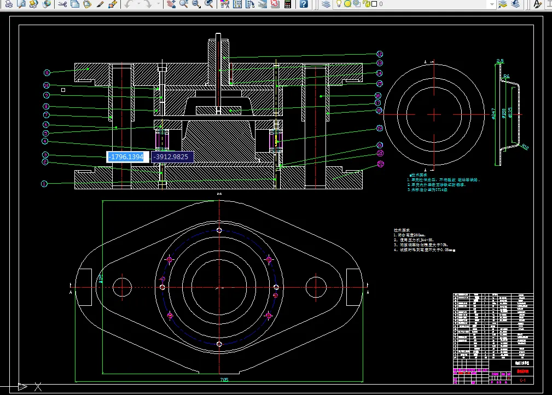
Task: Select the Match Properties brush tool
Action: coord(100,4)
